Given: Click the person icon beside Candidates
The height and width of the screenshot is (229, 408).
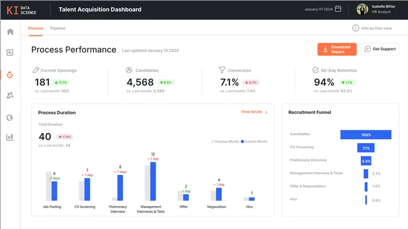Looking at the screenshot, I should click(x=129, y=70).
